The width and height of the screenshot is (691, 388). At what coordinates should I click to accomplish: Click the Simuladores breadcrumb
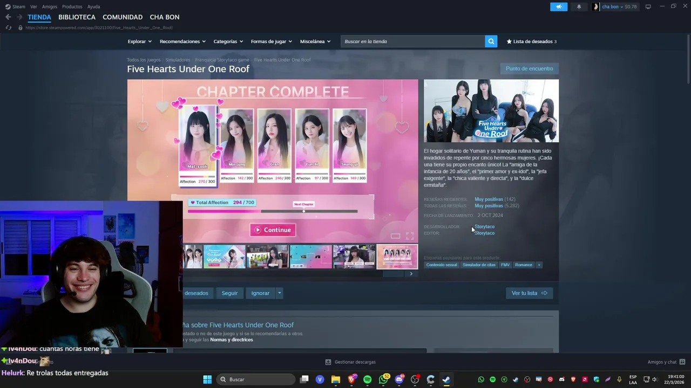178,60
